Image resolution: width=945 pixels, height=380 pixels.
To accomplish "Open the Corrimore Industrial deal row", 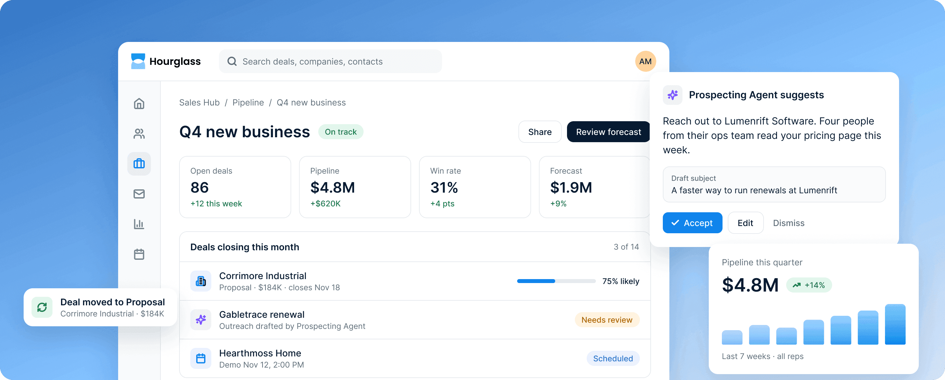I will 415,281.
